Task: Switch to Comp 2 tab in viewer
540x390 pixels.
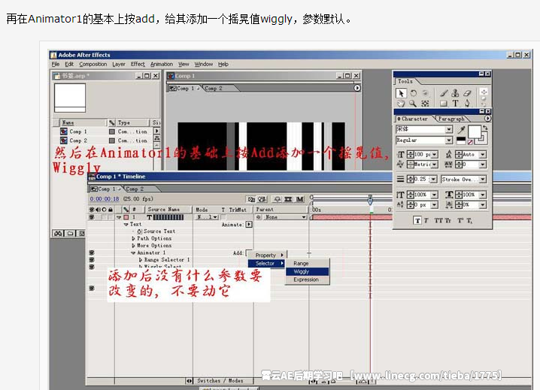Action: (214, 89)
